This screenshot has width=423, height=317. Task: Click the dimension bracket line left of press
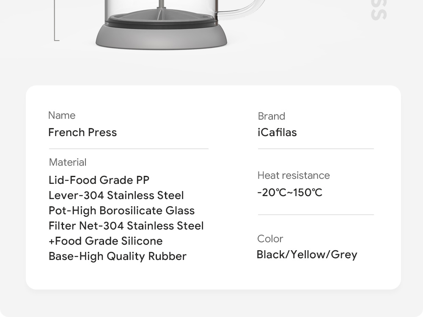coord(55,21)
